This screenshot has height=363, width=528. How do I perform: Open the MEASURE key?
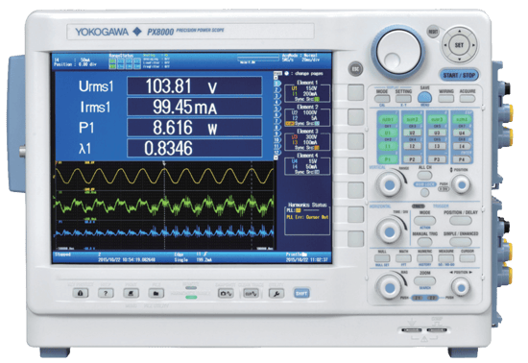[x=445, y=258]
